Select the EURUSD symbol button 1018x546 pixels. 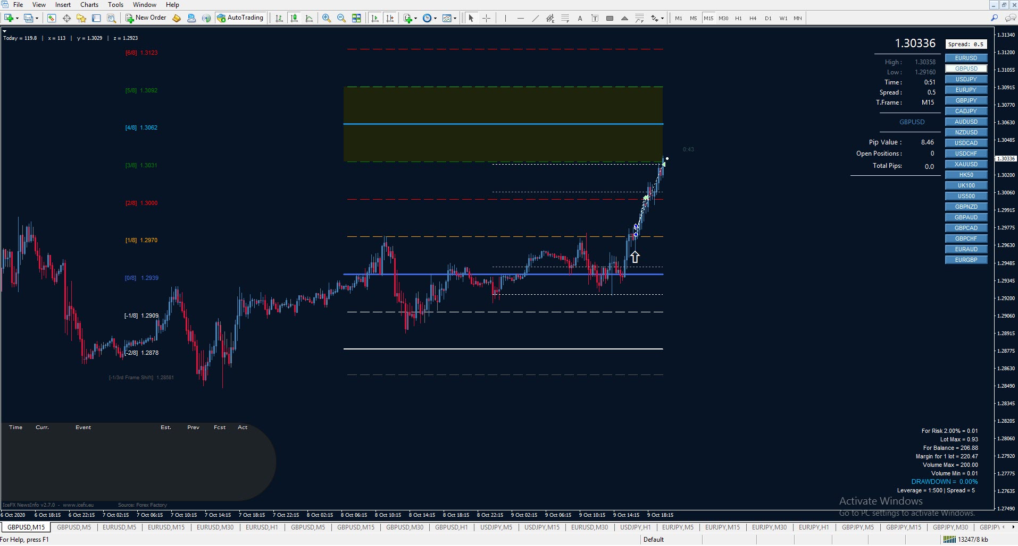pos(966,58)
